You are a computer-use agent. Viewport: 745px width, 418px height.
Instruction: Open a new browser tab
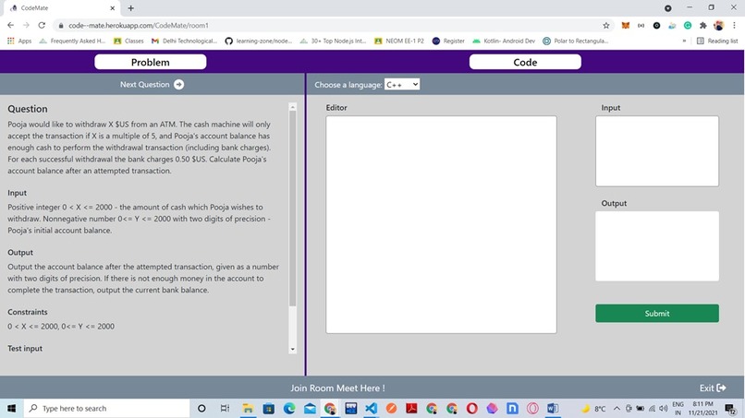(130, 8)
